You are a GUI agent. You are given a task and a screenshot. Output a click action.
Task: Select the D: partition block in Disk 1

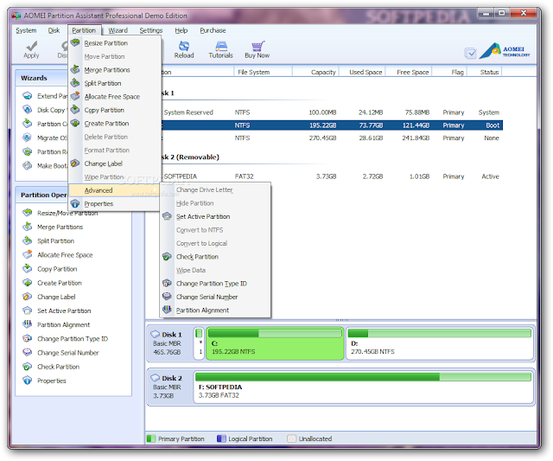coord(440,343)
